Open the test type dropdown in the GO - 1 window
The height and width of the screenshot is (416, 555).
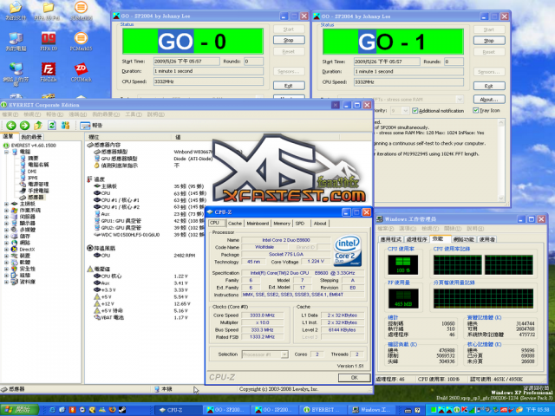tap(460, 100)
